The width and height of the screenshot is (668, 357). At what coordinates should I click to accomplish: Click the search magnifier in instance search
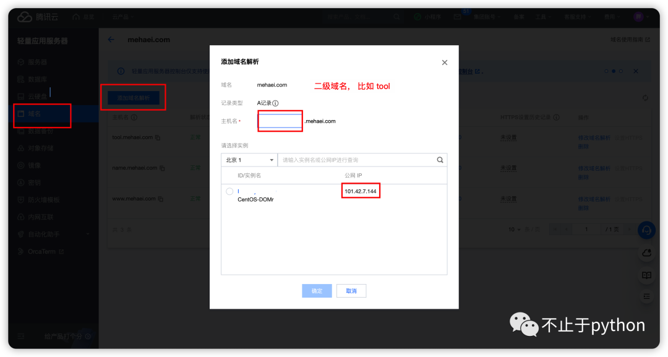click(440, 160)
